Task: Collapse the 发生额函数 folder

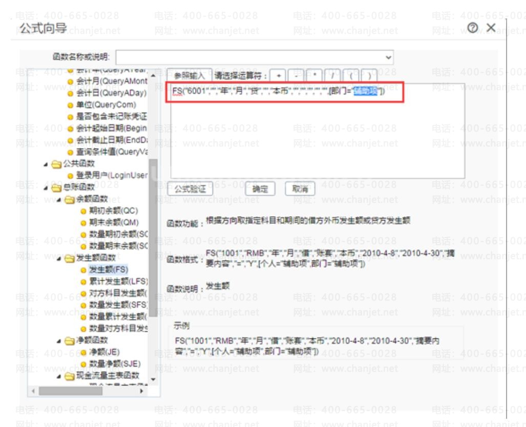Action: tap(59, 258)
